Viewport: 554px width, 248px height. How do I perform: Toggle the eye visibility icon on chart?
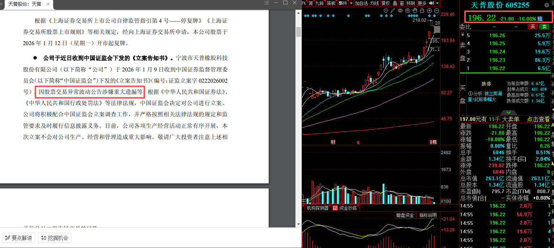400,10
